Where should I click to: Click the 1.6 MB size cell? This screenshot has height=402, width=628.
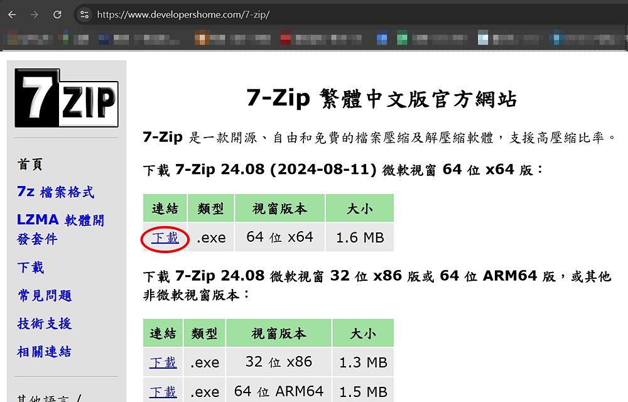coord(360,237)
